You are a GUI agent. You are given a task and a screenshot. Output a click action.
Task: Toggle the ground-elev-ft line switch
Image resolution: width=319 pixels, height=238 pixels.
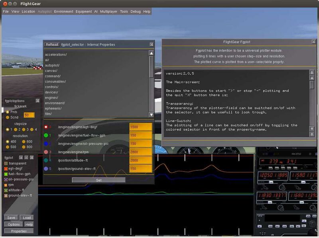coord(6,196)
